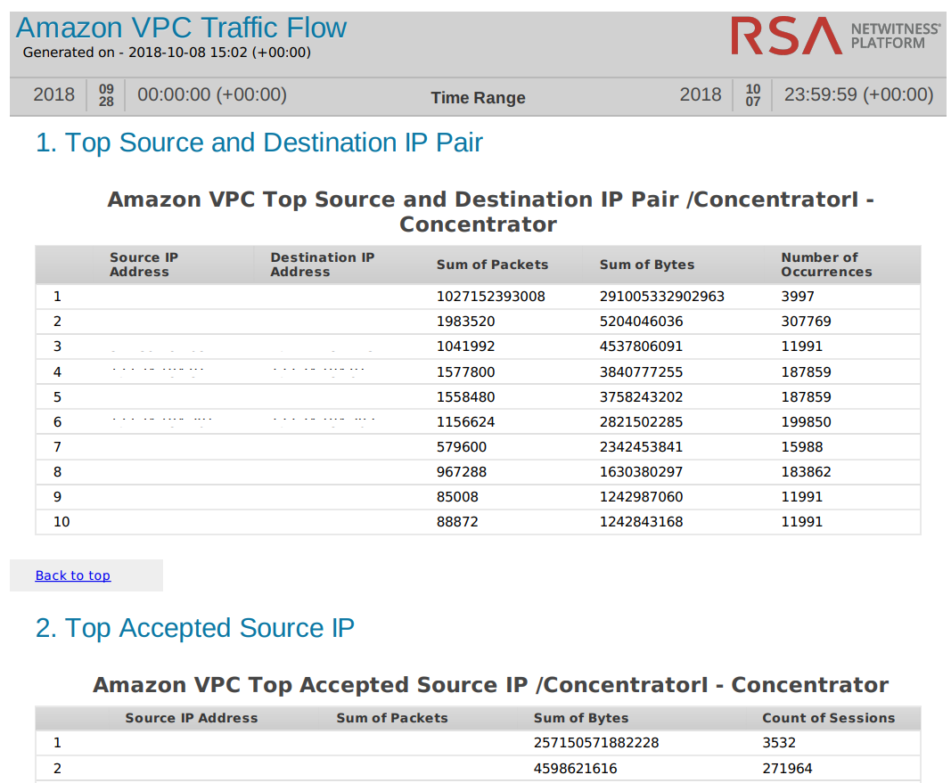This screenshot has height=783, width=951.
Task: Click the end time 23:59:59 (+00:00)
Action: [x=859, y=95]
